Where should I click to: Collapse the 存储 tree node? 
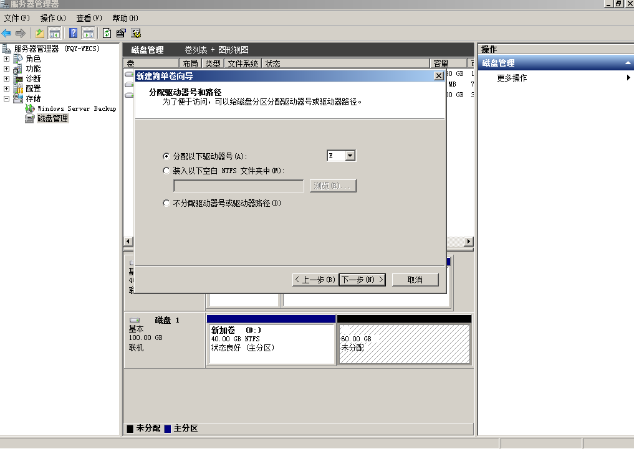pos(7,98)
